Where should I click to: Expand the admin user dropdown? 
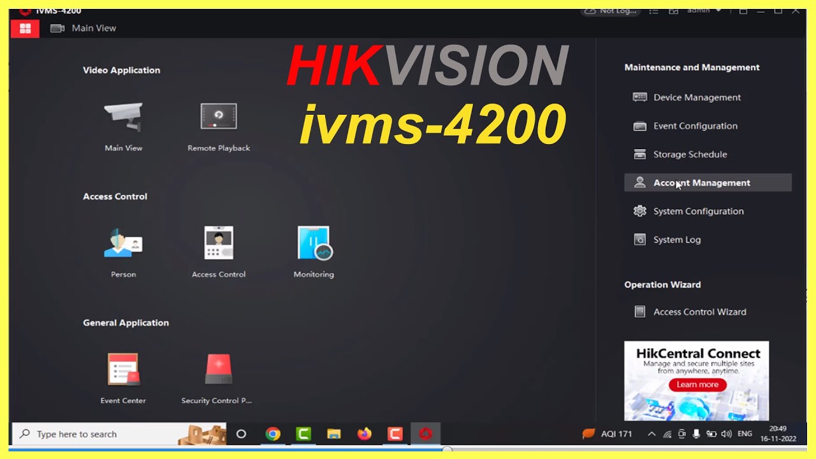click(x=704, y=11)
